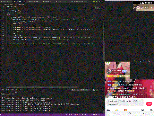Click the second green debug-run icon in editor
The width and height of the screenshot is (154, 116).
click(97, 1)
